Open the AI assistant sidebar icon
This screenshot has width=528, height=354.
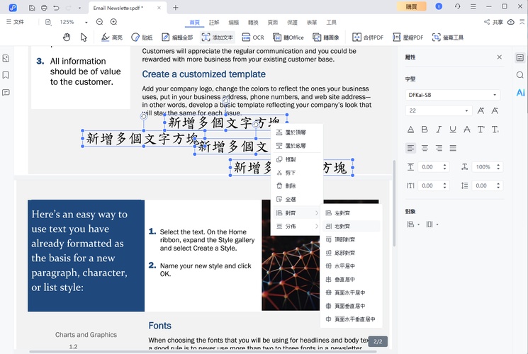point(520,93)
